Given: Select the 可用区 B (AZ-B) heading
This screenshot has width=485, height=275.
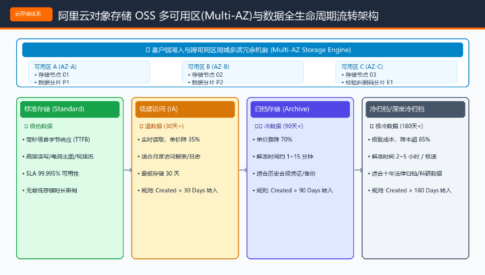Looking at the screenshot, I should point(208,66).
